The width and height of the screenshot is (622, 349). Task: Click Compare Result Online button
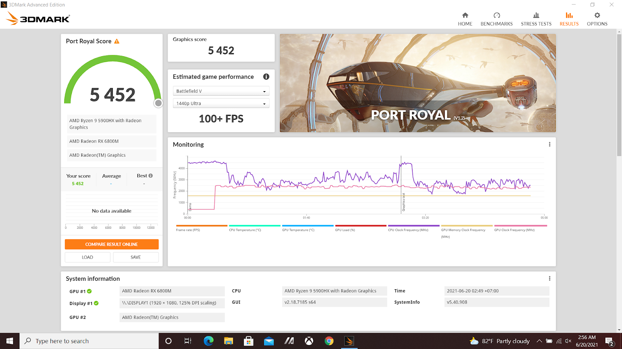pos(112,244)
